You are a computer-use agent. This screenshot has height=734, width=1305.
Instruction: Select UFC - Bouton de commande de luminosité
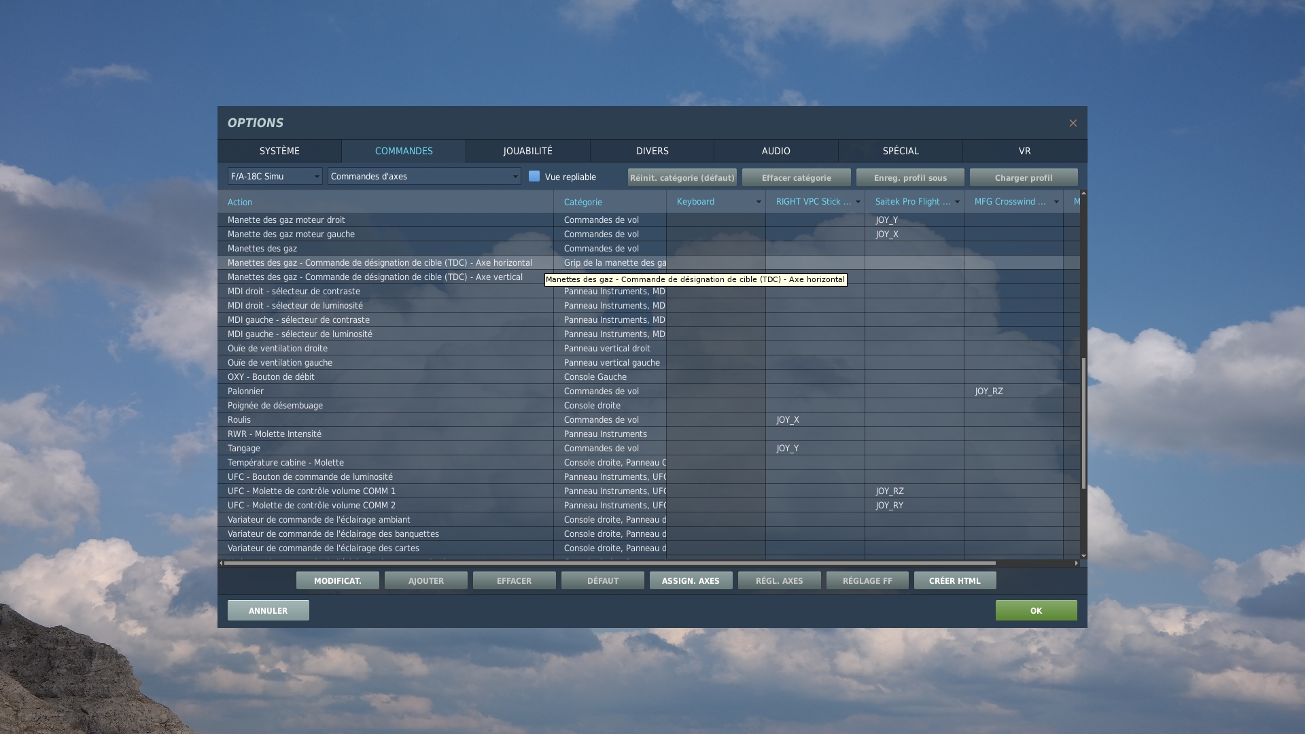[x=648, y=476]
